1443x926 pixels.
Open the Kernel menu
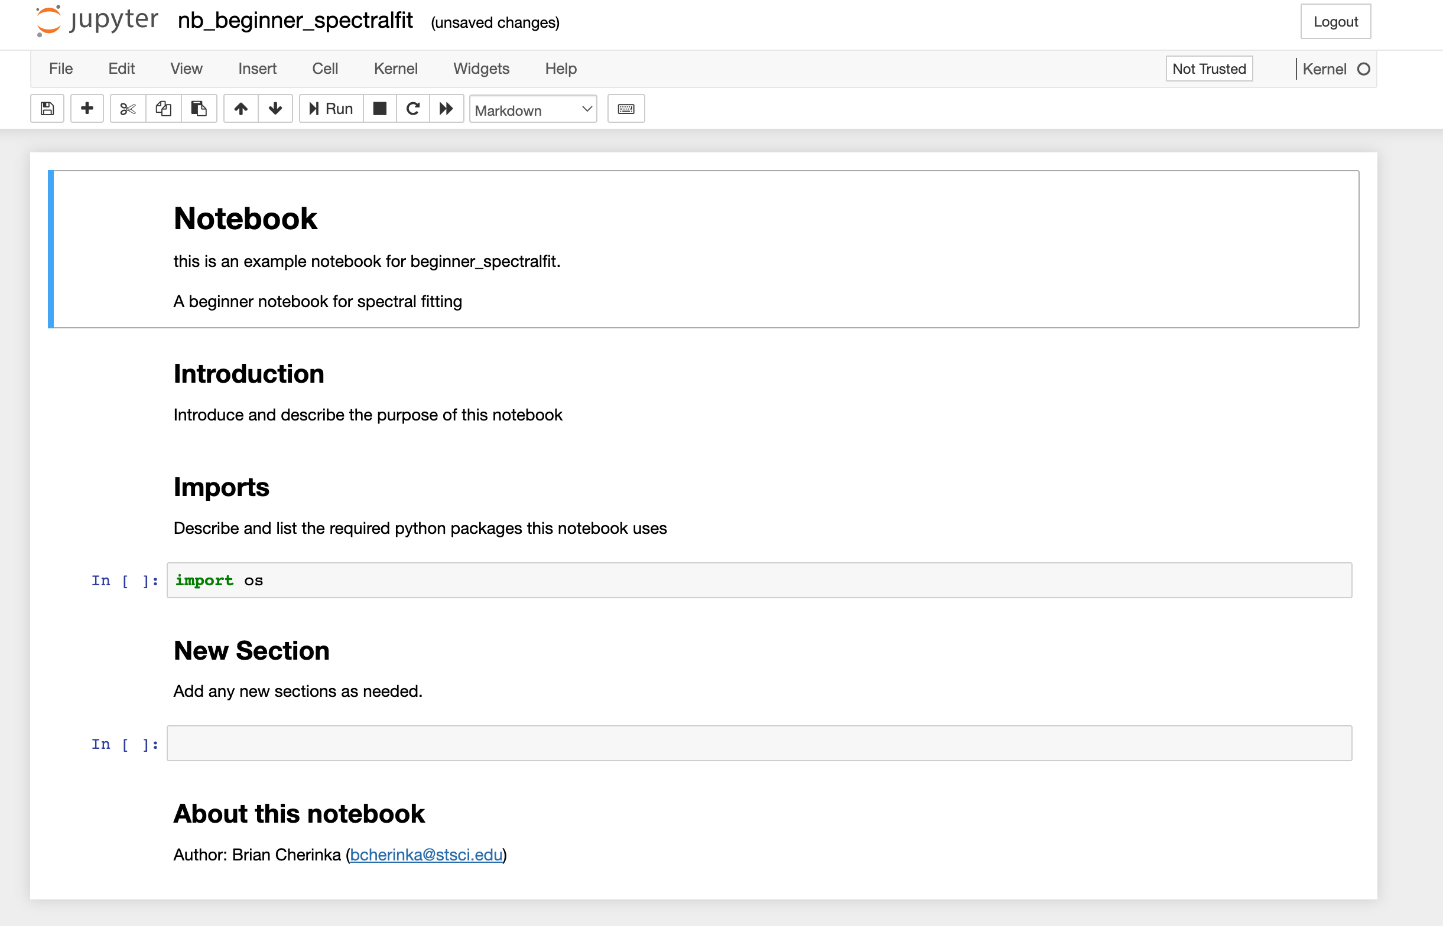point(395,69)
